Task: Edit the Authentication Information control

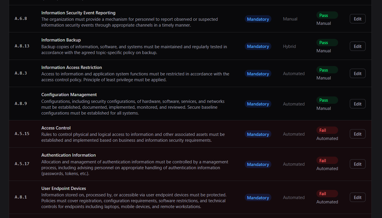Action: coord(357,164)
